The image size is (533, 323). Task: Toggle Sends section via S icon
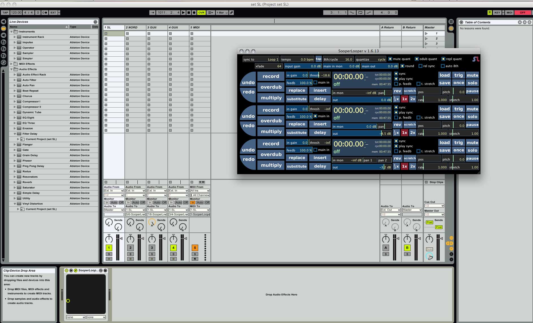pyautogui.click(x=448, y=243)
